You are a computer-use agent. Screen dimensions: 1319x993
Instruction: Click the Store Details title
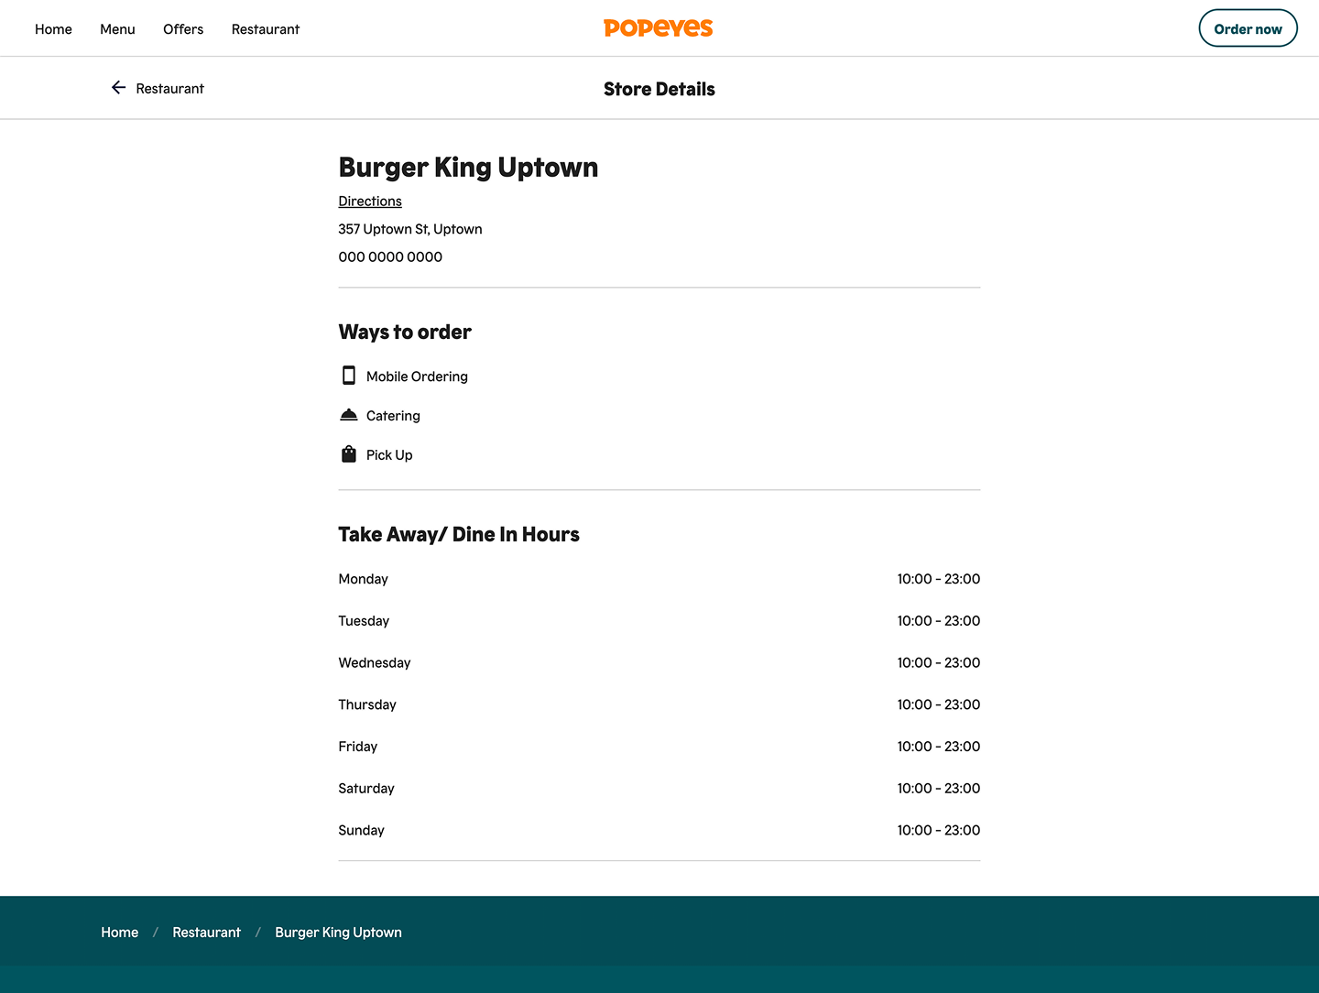[659, 89]
